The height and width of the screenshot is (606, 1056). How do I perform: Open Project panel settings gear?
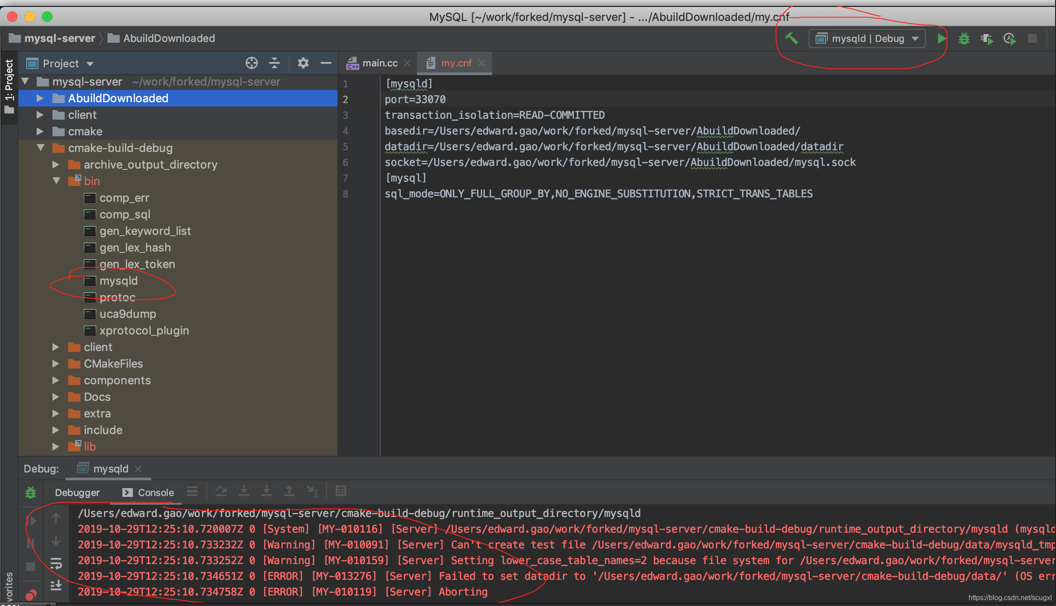click(303, 63)
